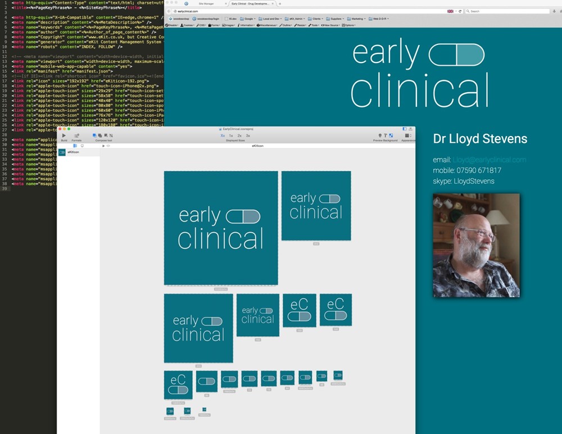562x434 pixels.
Task: Click the Lloyd@earlyclinical.com email link
Action: point(490,160)
